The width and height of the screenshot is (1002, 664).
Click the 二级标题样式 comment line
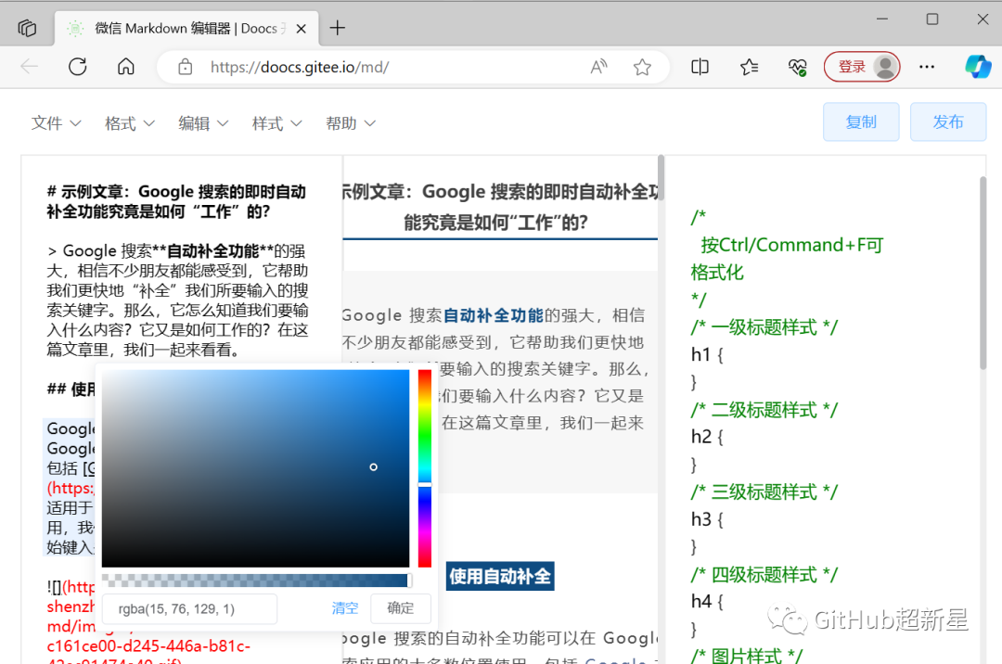pos(764,409)
